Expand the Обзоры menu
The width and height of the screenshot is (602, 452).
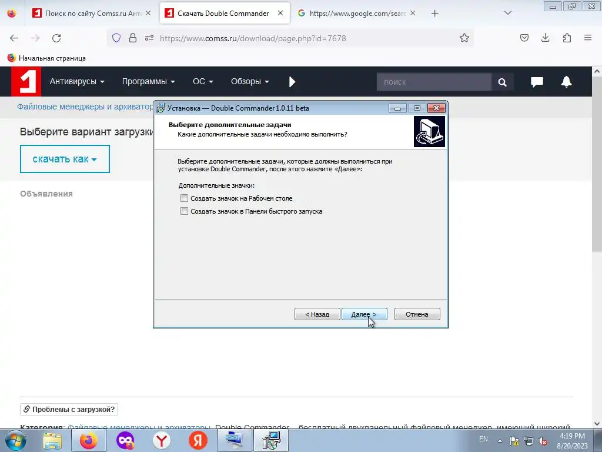250,81
